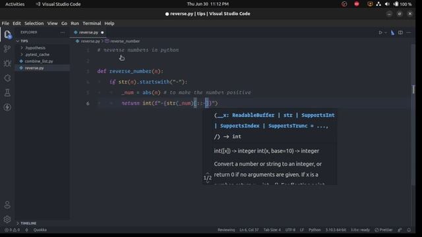
Task: Click Visual Studio Code app menu in top bar
Action: coord(59,4)
